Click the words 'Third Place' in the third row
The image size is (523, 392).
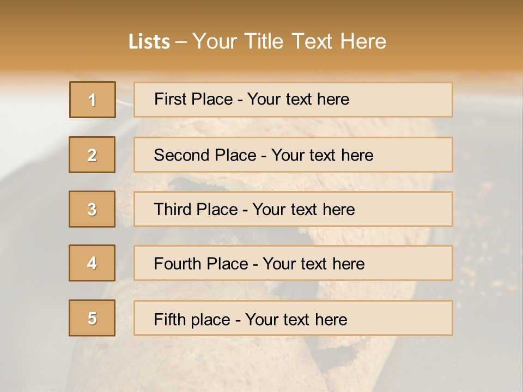coord(196,210)
